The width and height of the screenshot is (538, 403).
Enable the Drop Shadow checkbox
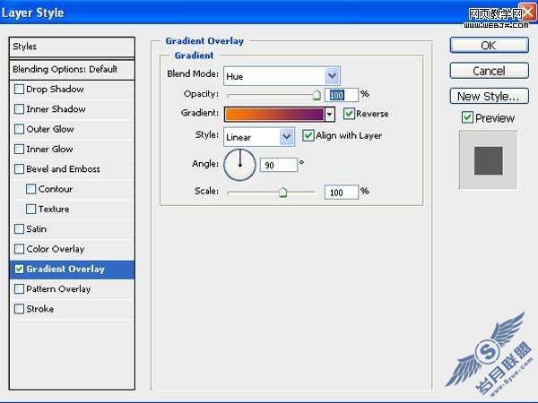tap(19, 90)
